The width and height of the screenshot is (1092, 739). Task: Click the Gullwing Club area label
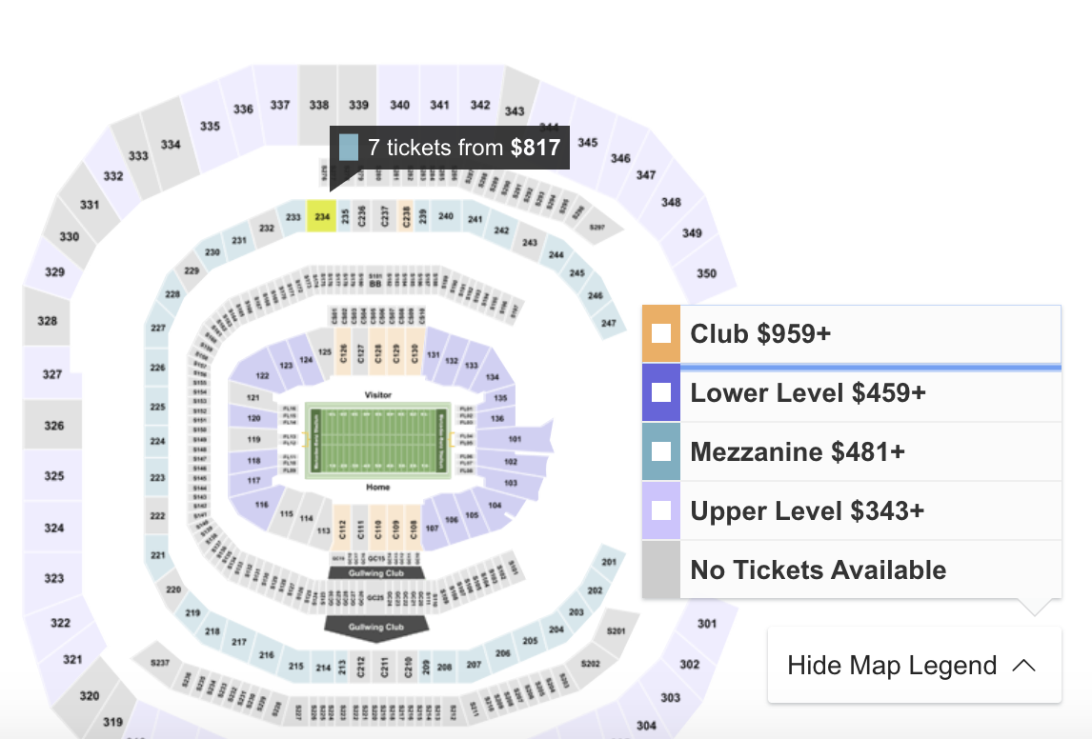378,571
